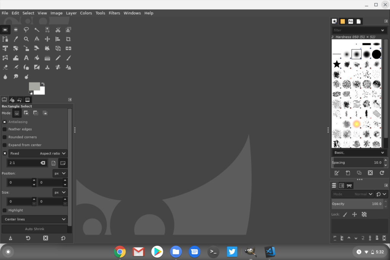Image resolution: width=390 pixels, height=260 pixels.
Task: Check the Rounded corners option
Action: [3, 137]
